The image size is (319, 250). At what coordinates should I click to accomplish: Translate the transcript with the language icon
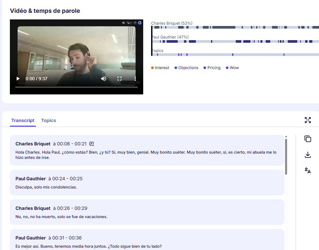point(307,170)
